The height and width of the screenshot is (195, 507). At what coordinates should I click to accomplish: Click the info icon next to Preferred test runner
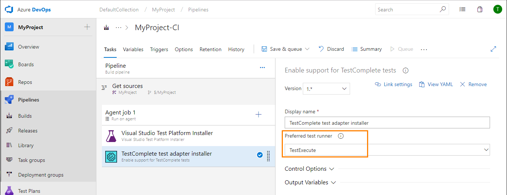click(341, 136)
